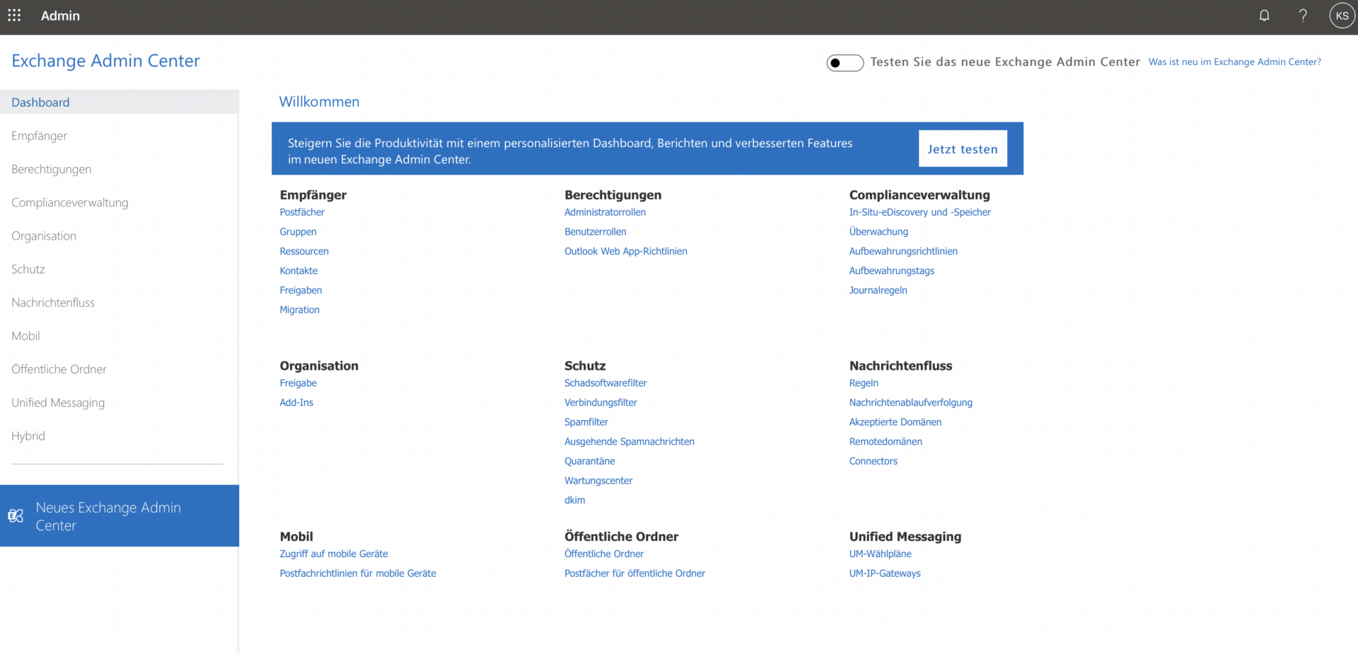Toggle the new Exchange Admin Center switch
The width and height of the screenshot is (1358, 654).
click(x=845, y=63)
